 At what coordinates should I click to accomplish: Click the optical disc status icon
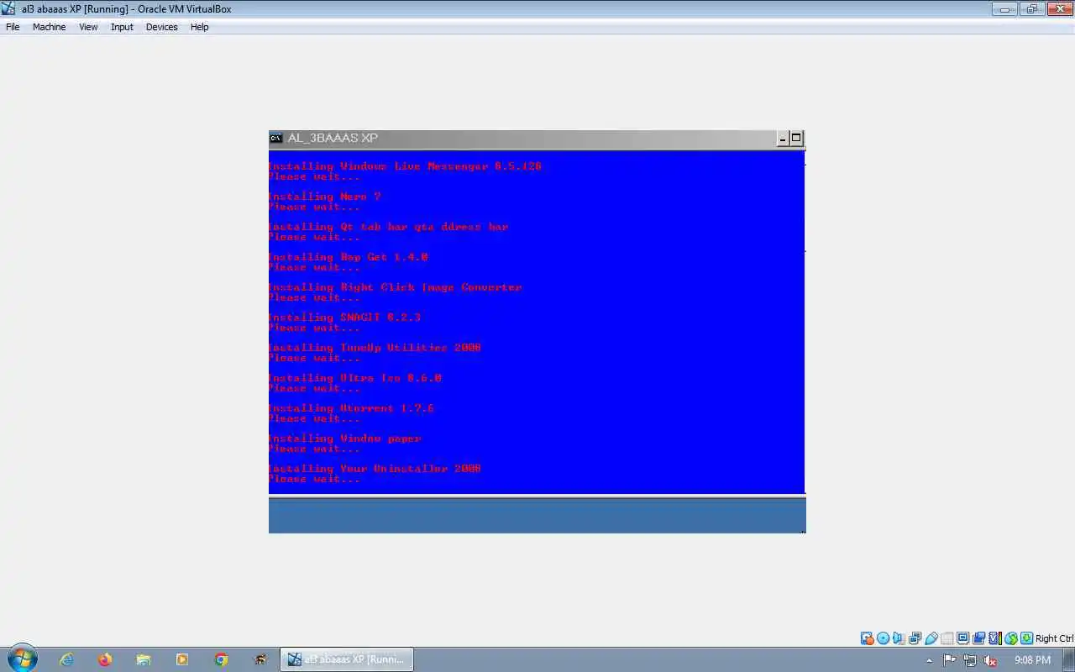click(x=883, y=638)
